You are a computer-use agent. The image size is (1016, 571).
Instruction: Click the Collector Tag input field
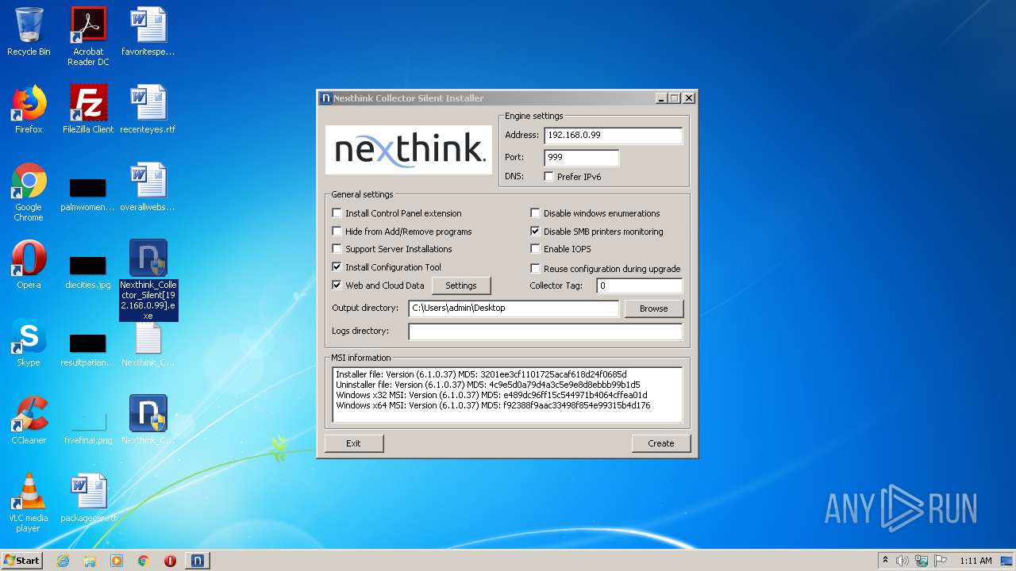[x=639, y=285]
